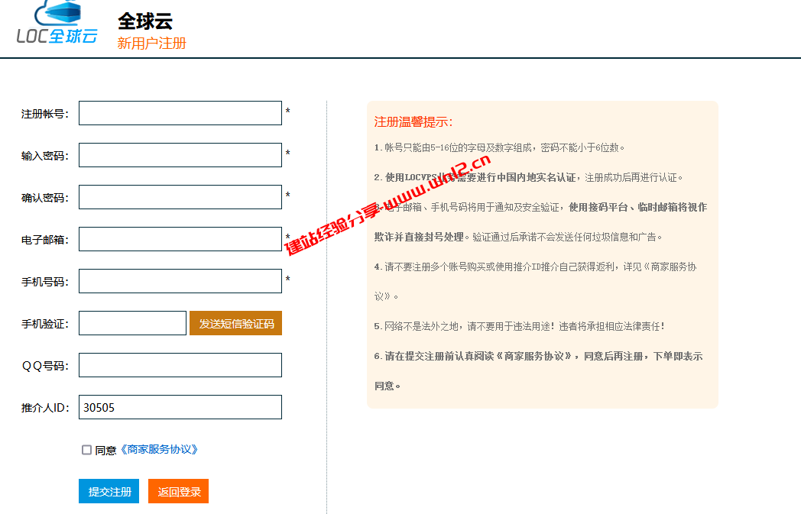Click the 手机号码 phone number field
This screenshot has height=514, width=801.
[180, 280]
